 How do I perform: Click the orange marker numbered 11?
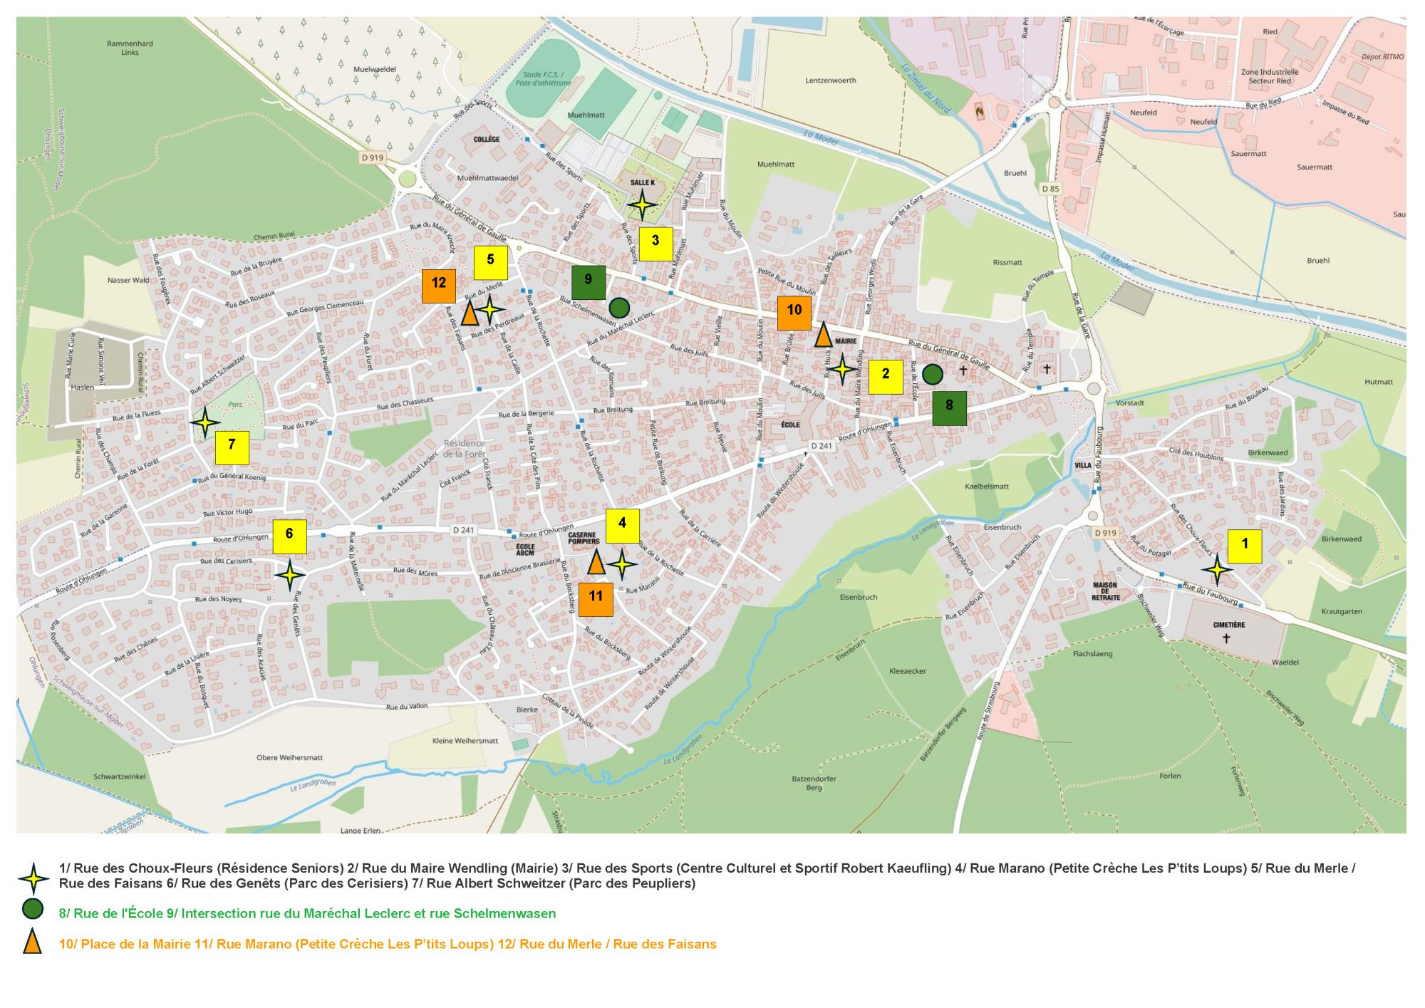(596, 599)
